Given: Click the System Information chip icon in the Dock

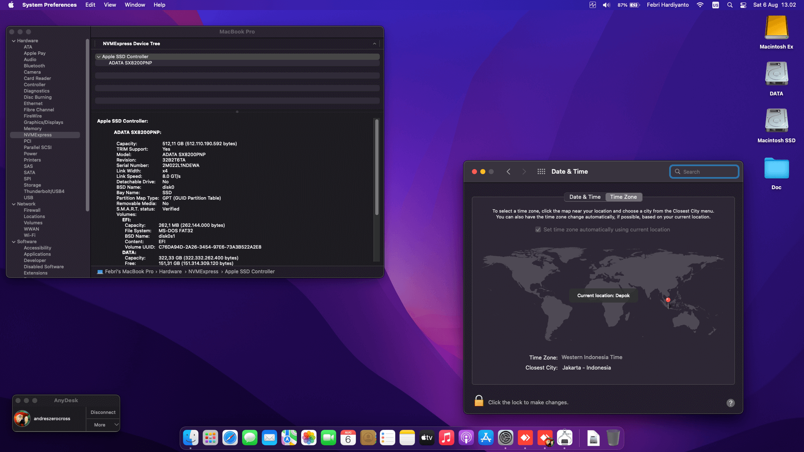Looking at the screenshot, I should (x=564, y=438).
